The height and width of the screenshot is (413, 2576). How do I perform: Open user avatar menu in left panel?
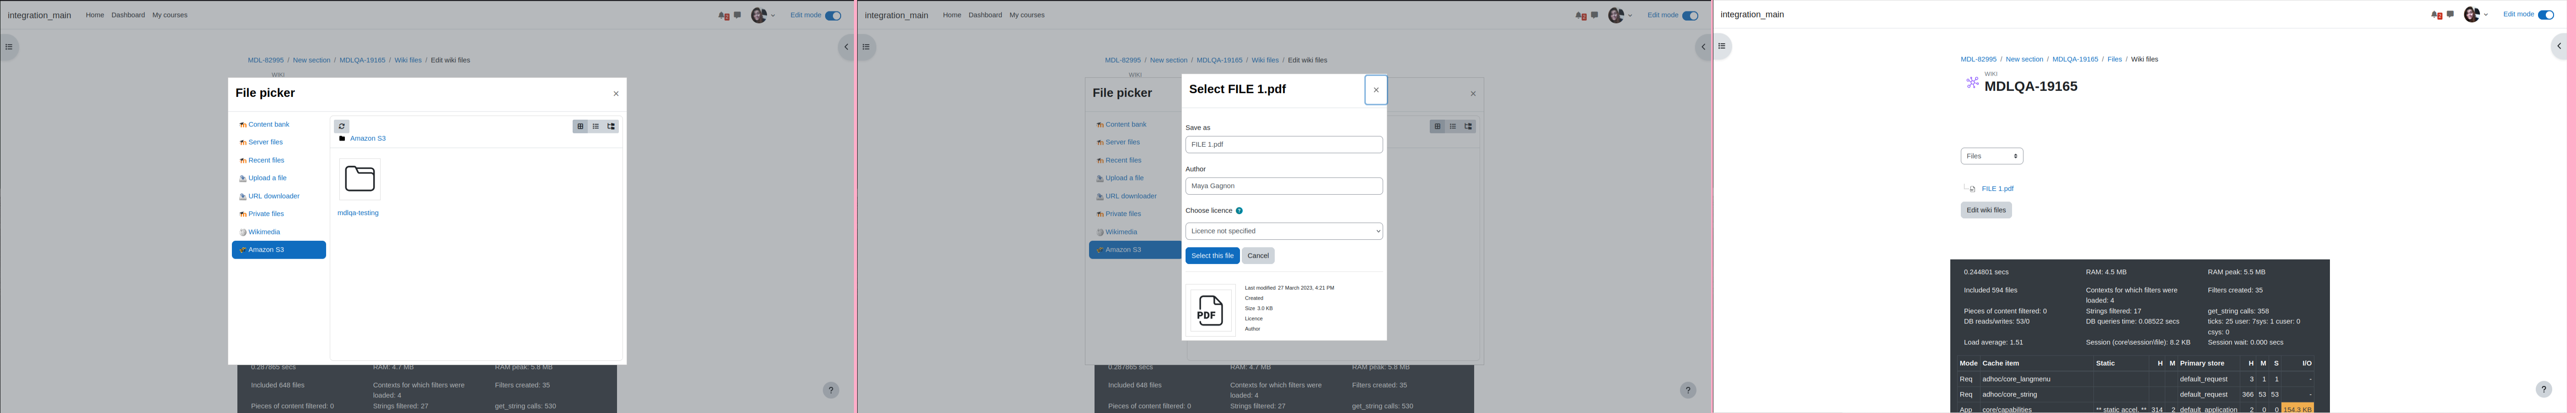763,15
